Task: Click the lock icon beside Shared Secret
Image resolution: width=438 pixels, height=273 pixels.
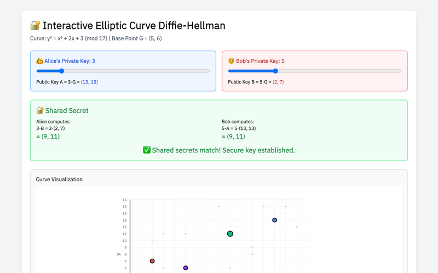Action: pos(40,110)
